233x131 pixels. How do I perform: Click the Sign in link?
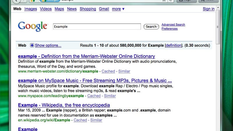(209, 9)
